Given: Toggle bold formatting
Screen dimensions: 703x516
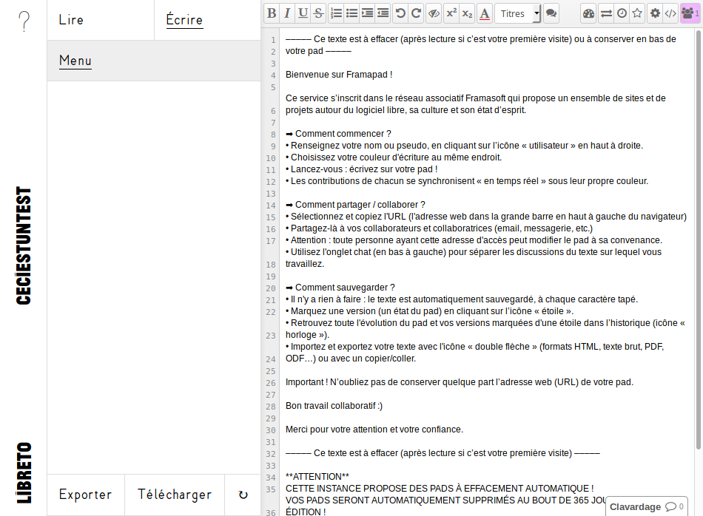Looking at the screenshot, I should (272, 13).
